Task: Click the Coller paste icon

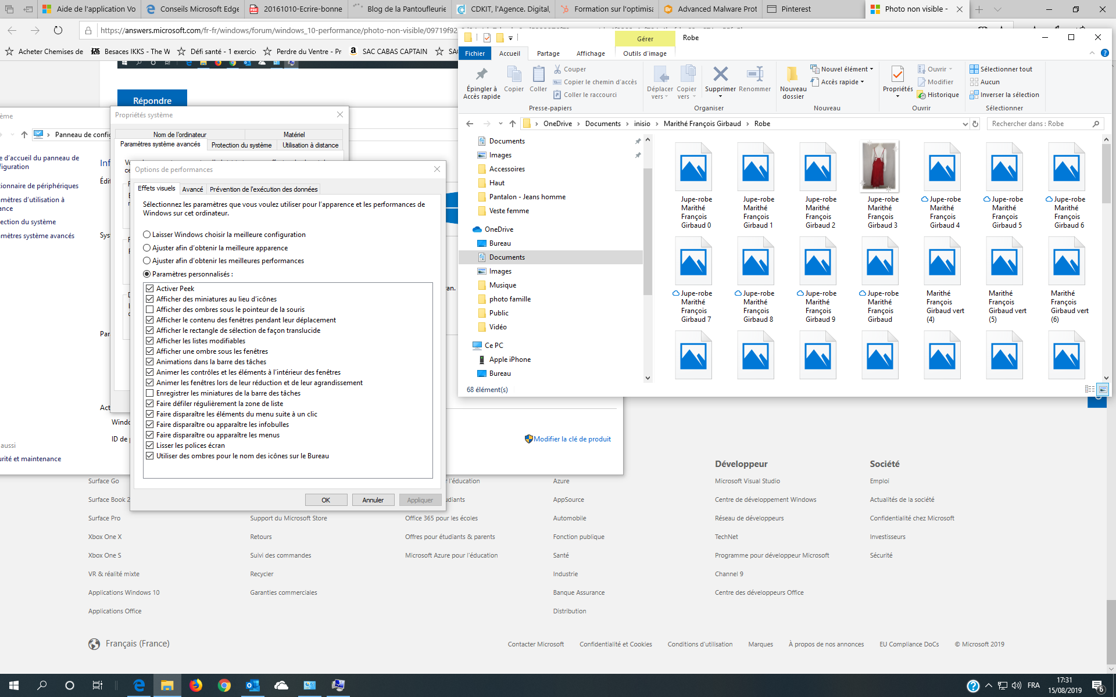Action: coord(538,74)
